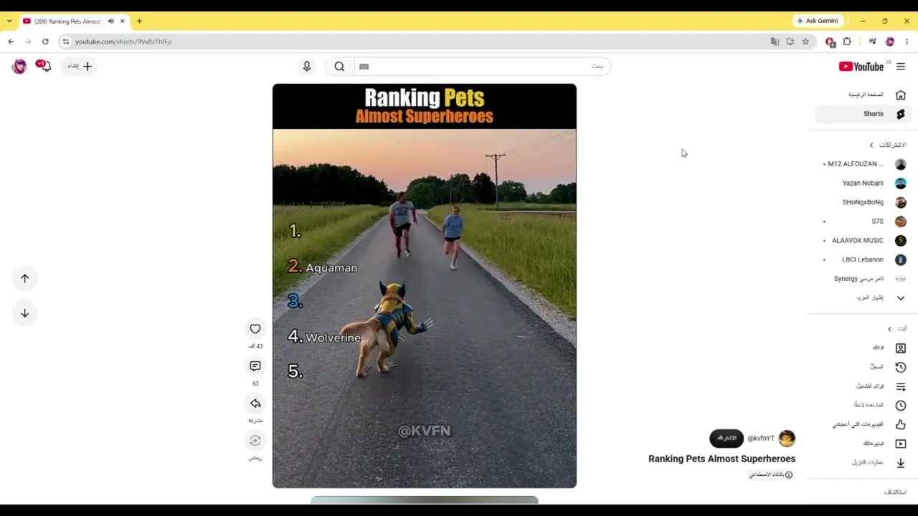
Task: Subscribe to the @kvfnYT channel
Action: [x=727, y=438]
